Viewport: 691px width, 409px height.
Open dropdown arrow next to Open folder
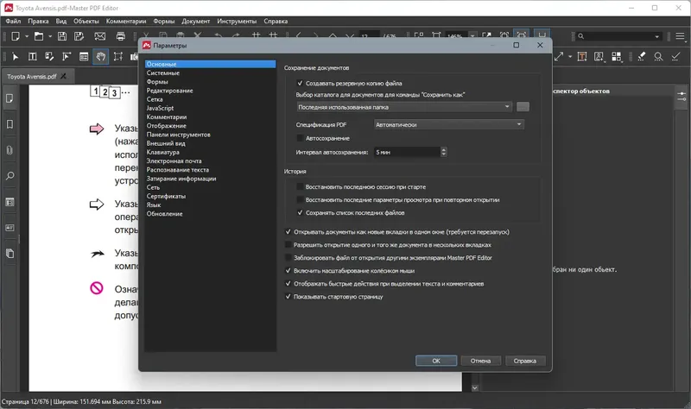point(50,36)
